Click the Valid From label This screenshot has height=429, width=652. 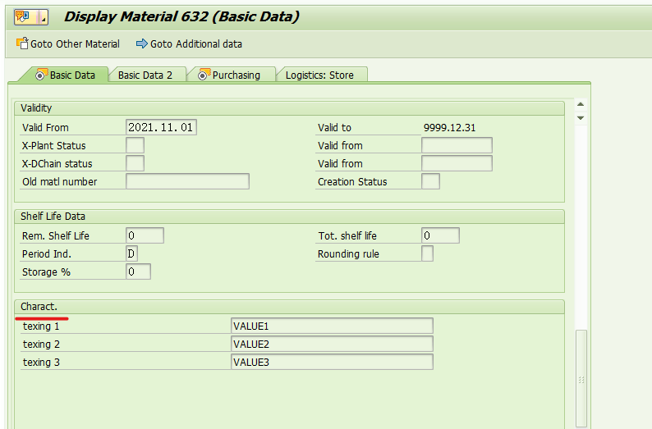[45, 127]
